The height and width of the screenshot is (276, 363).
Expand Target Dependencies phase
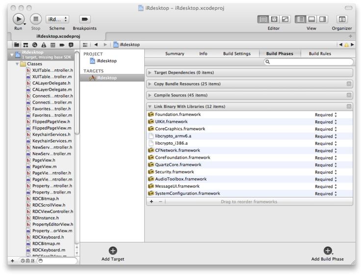(x=150, y=73)
